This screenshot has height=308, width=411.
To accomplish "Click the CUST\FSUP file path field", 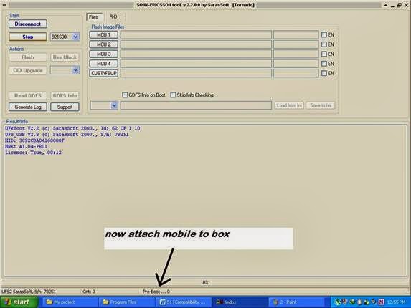I will 196,73.
